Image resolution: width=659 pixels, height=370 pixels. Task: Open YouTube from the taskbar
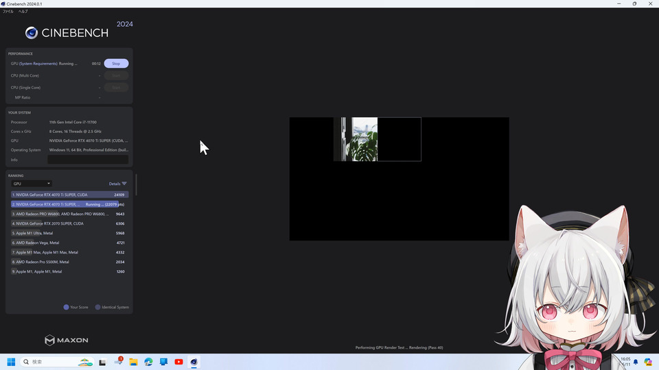tap(178, 362)
